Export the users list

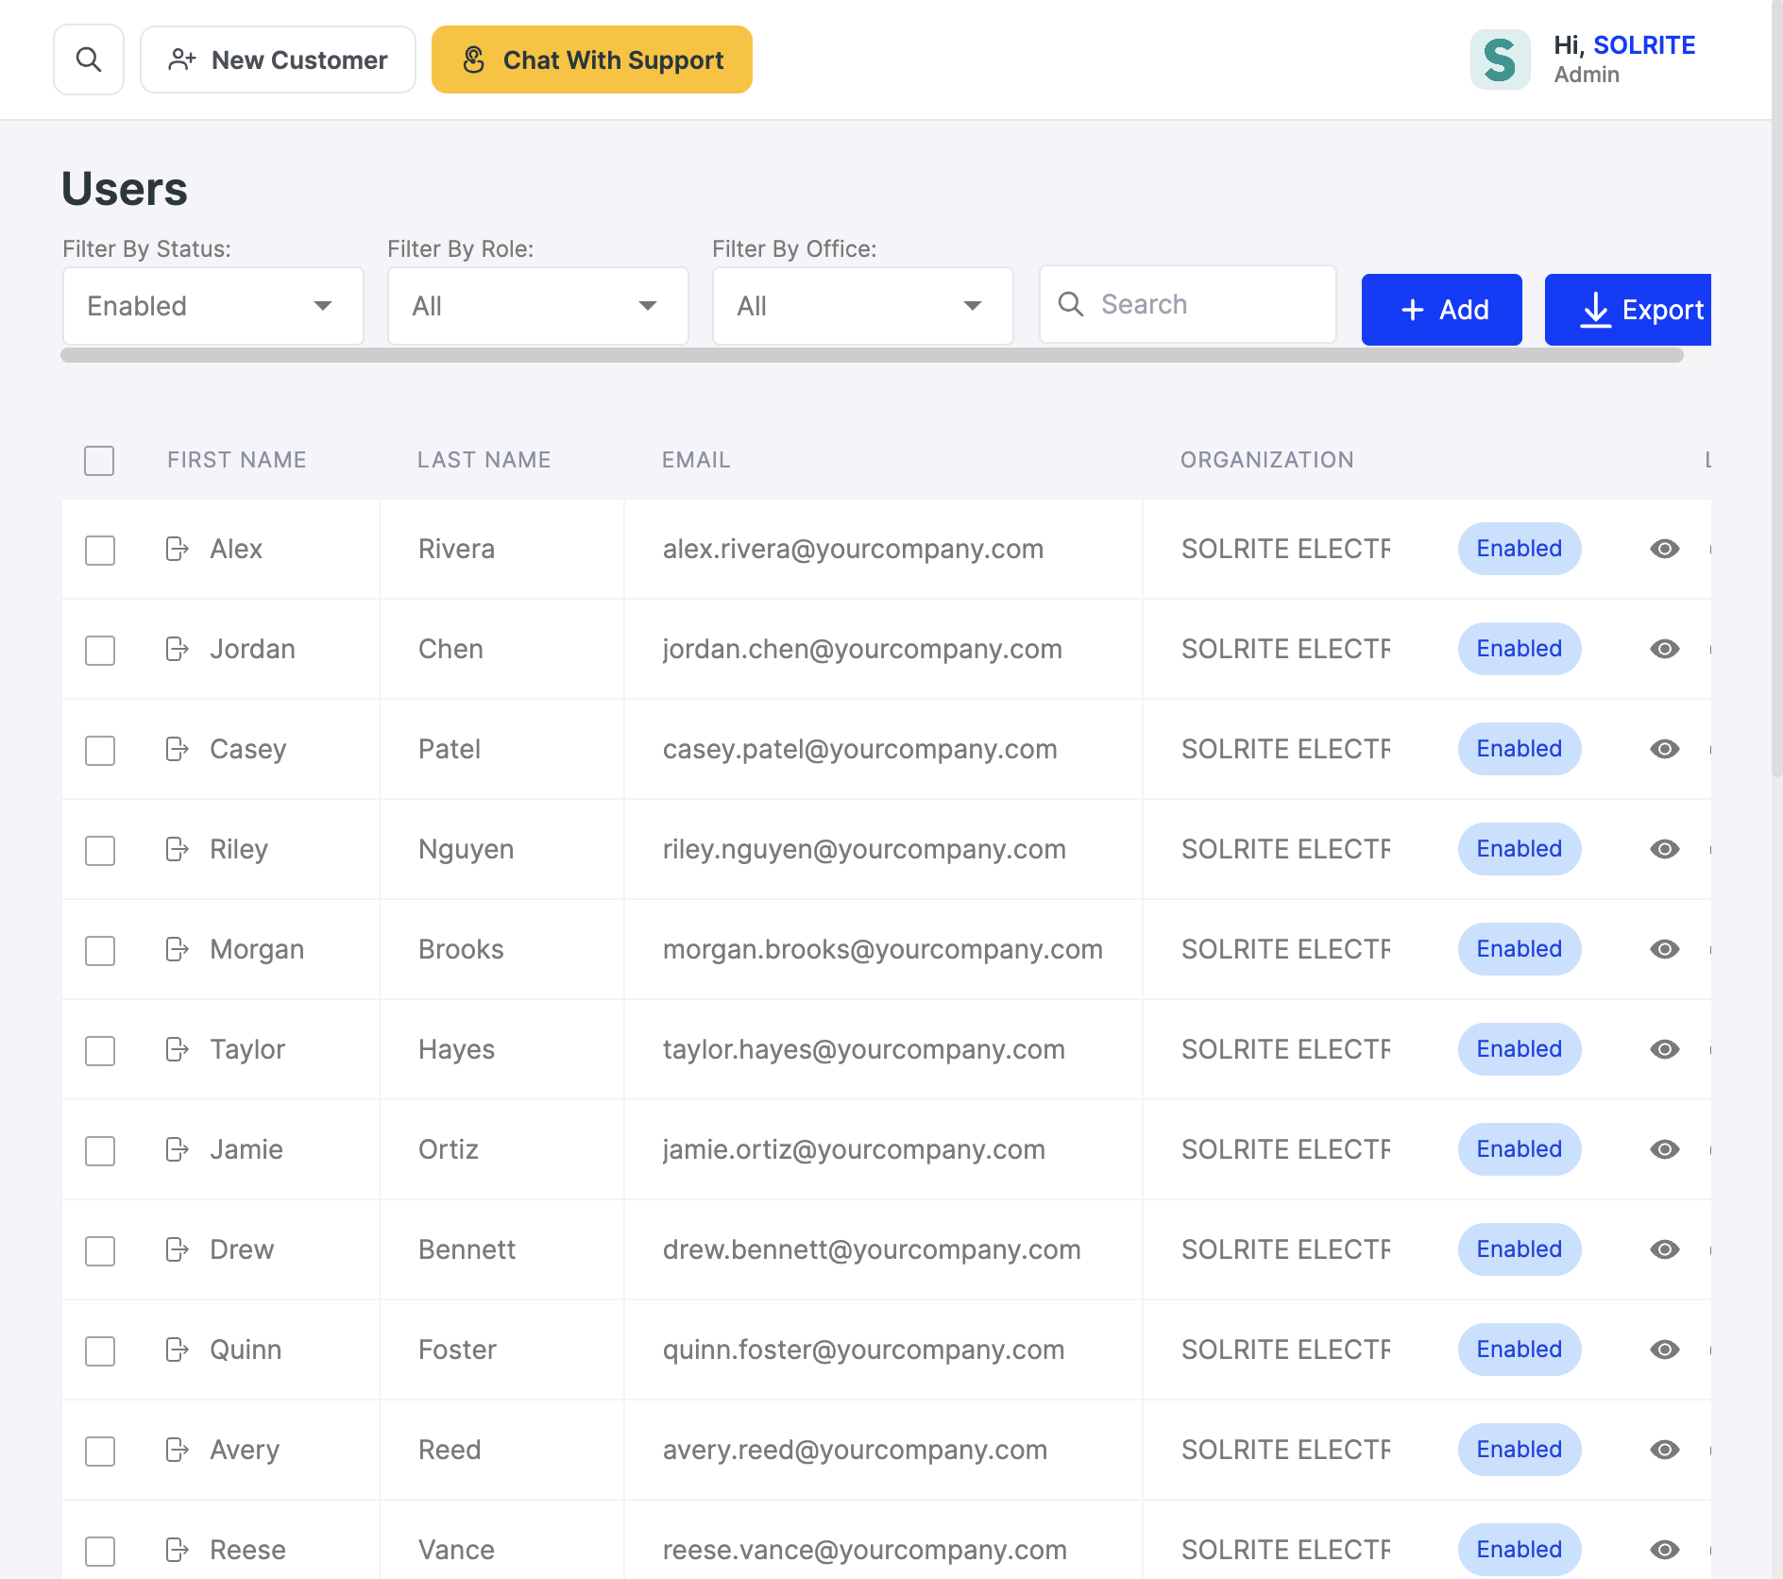[x=1628, y=310]
